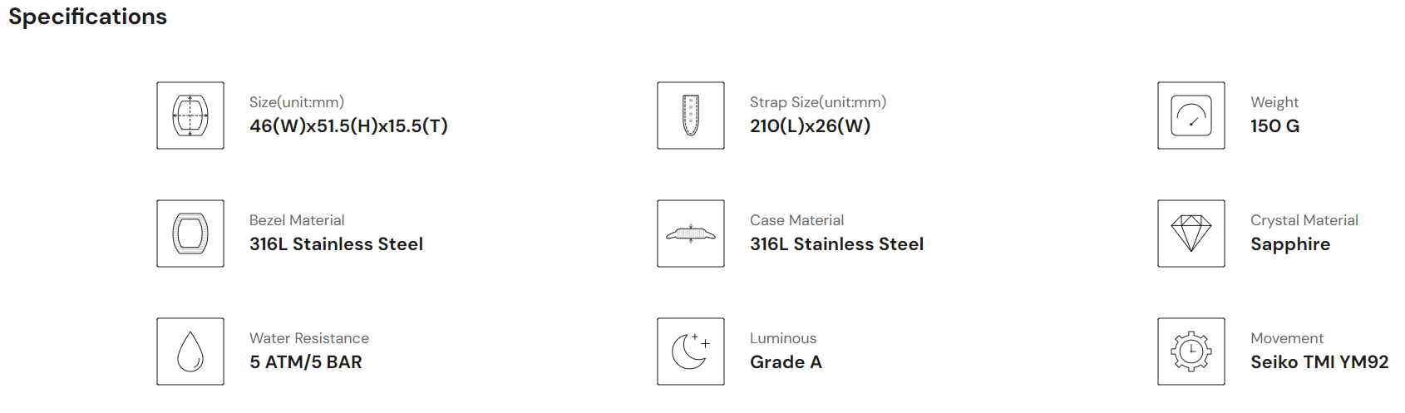Click the Case Material label
1405x413 pixels.
tap(796, 220)
